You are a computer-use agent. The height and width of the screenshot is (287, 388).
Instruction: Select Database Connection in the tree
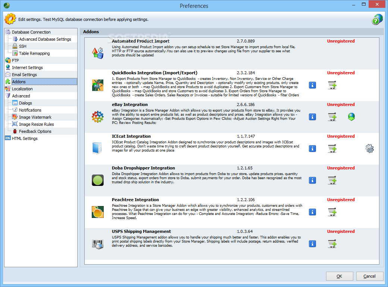pos(31,32)
